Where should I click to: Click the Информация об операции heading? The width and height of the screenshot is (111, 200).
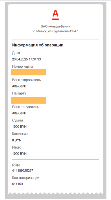point(38,45)
